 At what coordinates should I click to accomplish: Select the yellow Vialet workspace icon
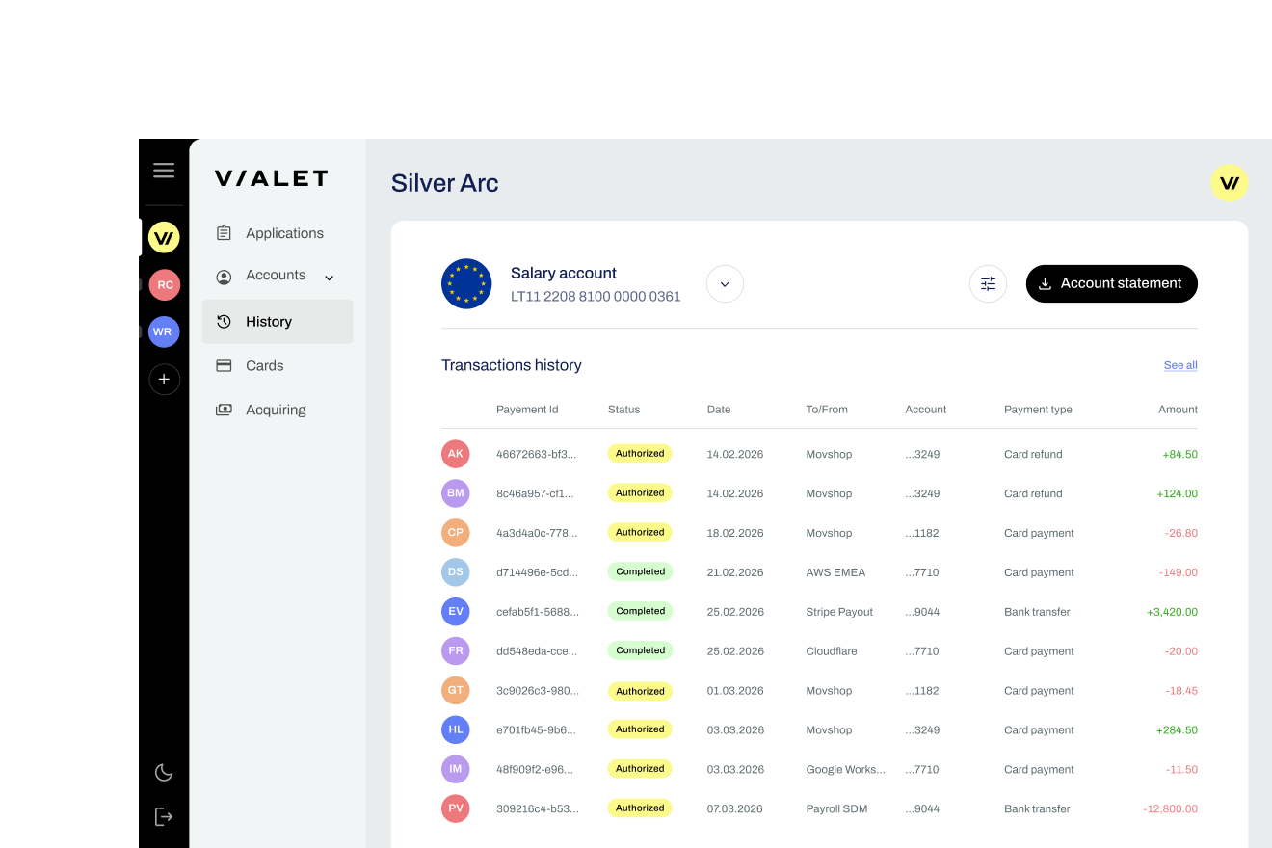pyautogui.click(x=164, y=237)
